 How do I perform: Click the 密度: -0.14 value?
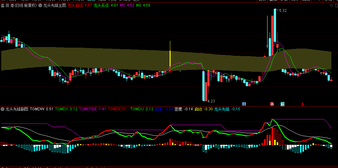click(x=184, y=109)
